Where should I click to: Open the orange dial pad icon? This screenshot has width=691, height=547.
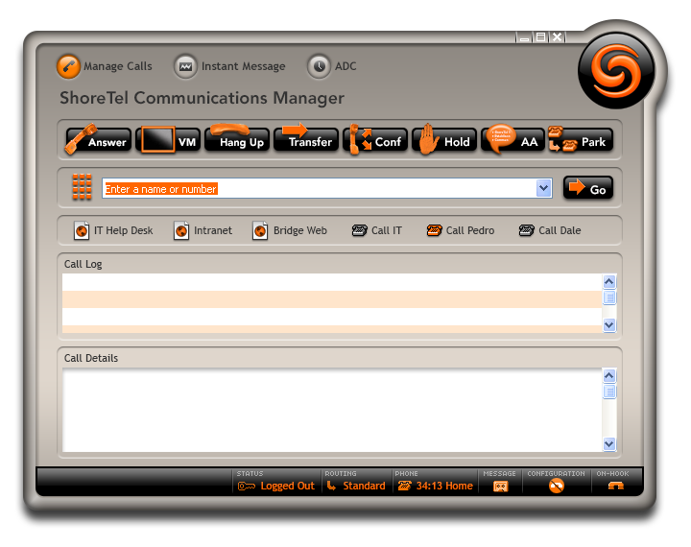point(82,186)
